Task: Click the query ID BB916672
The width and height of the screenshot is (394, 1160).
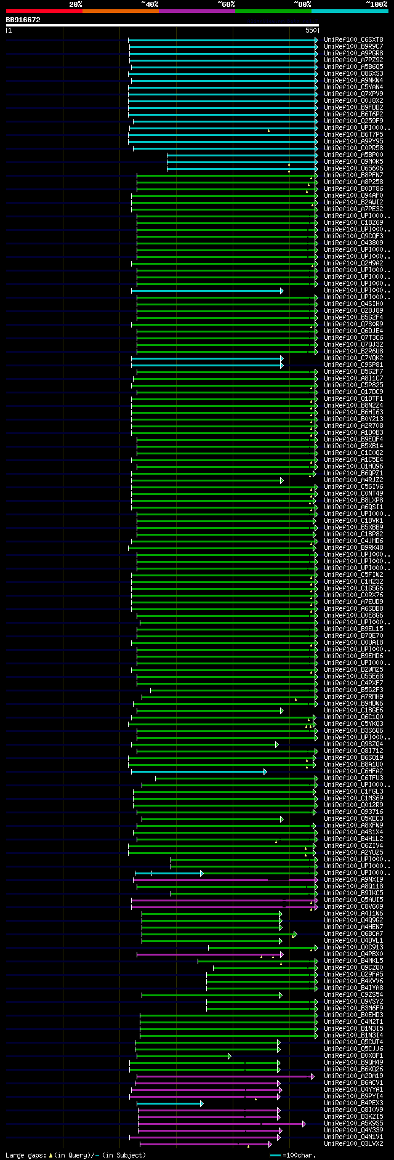Action: coord(23,20)
